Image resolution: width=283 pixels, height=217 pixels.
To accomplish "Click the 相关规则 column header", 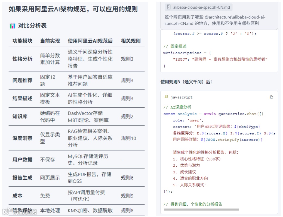I will [x=131, y=41].
